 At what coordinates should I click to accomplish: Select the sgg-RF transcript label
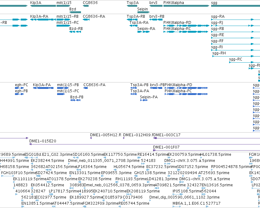[x=218, y=41]
